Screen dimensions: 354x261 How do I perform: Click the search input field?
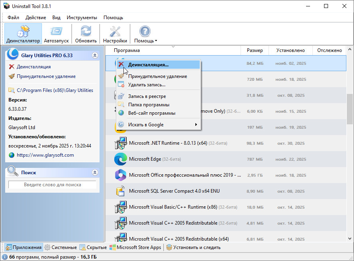pos(52,185)
